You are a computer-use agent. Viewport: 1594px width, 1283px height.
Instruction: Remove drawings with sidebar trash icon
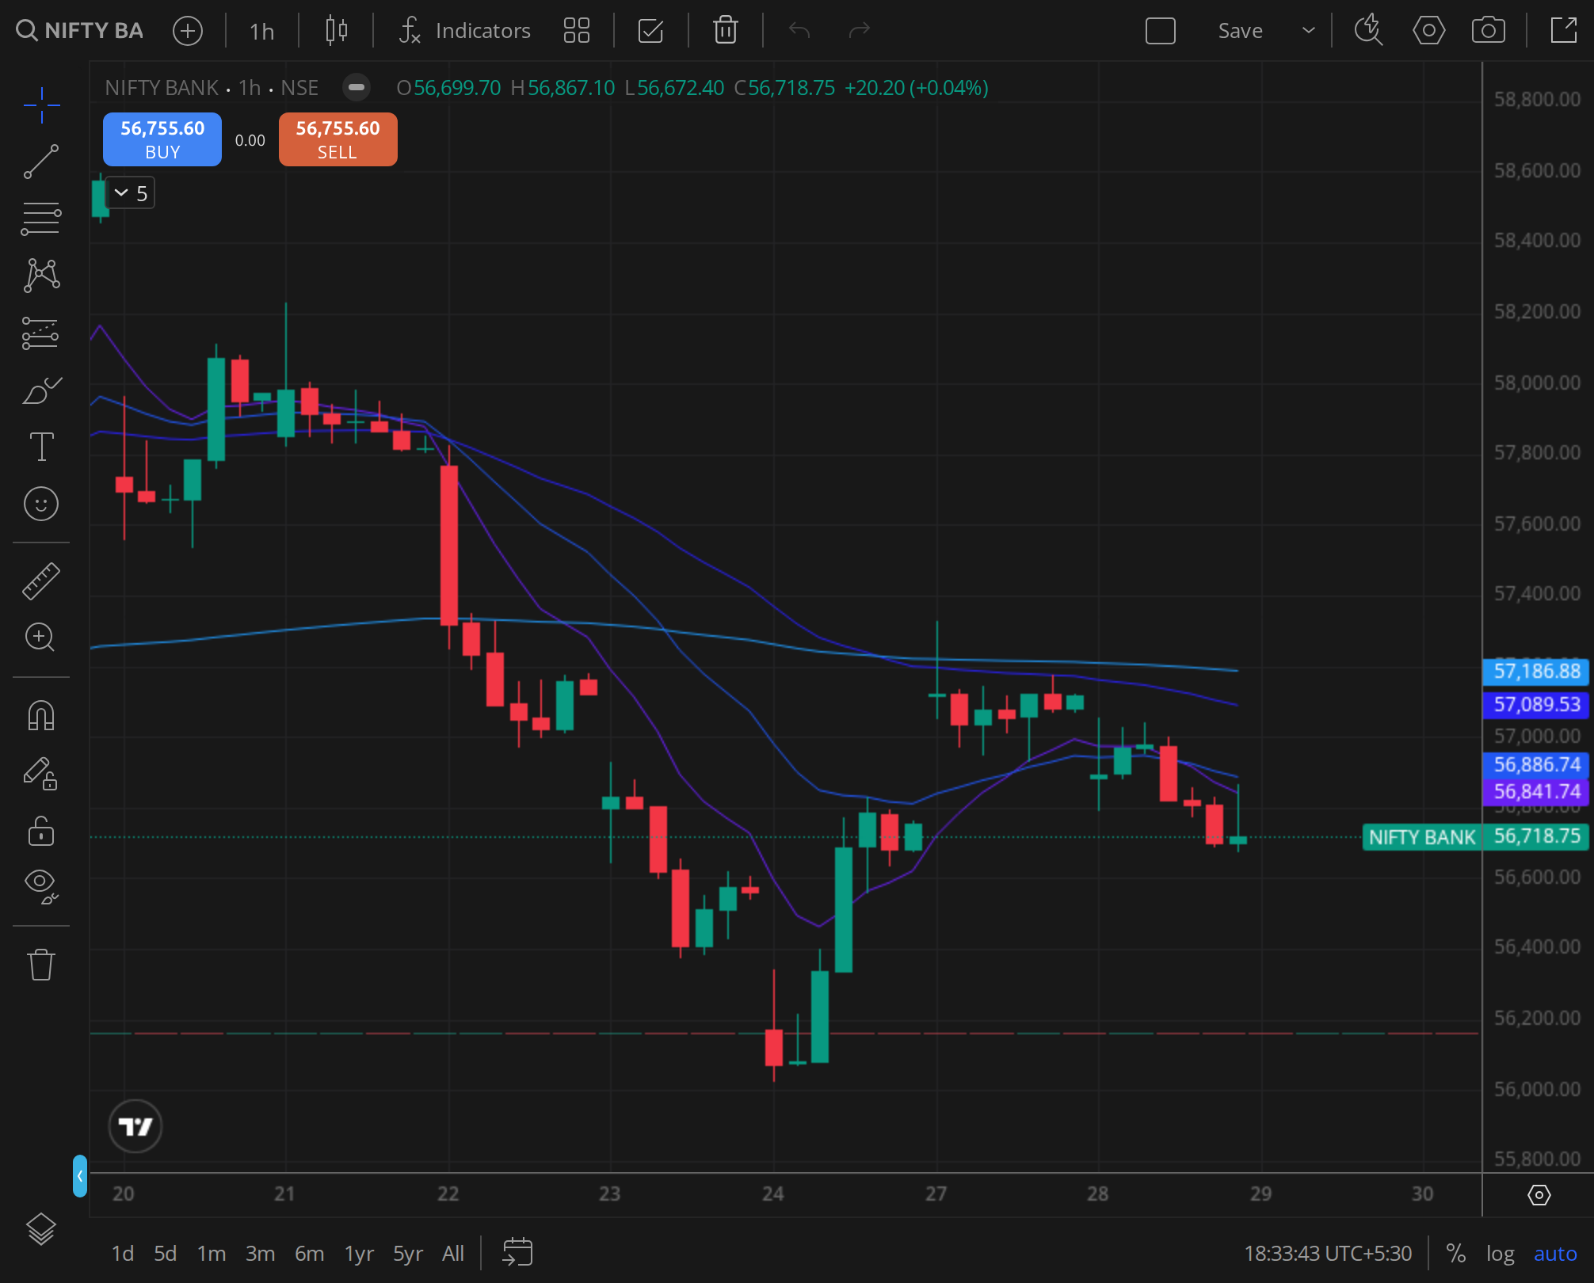41,964
